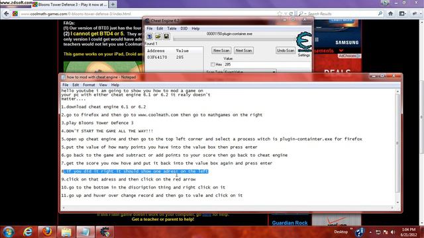424x238 pixels.
Task: Open the Firefox bookmarks toolbar icon
Action: [402, 13]
